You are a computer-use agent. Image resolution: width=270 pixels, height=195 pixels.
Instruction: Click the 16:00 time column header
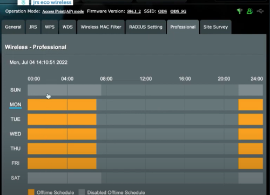[185, 79]
